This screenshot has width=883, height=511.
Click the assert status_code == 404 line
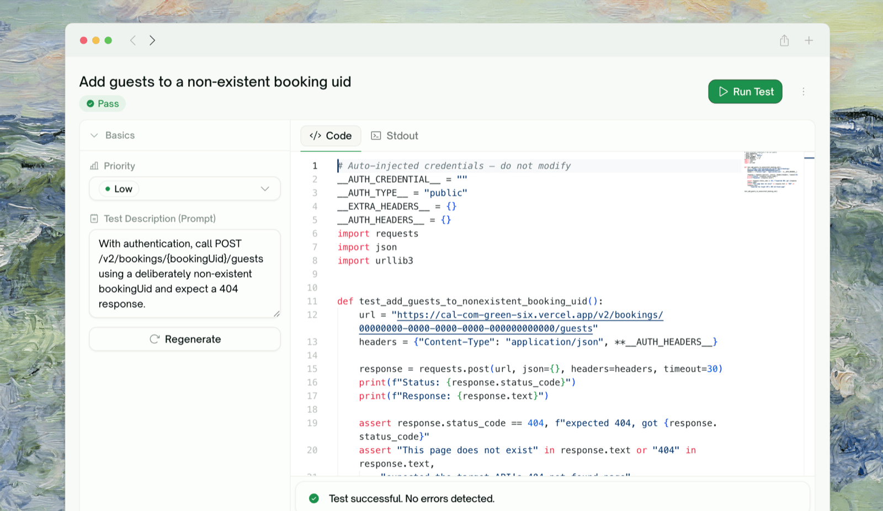pos(538,430)
